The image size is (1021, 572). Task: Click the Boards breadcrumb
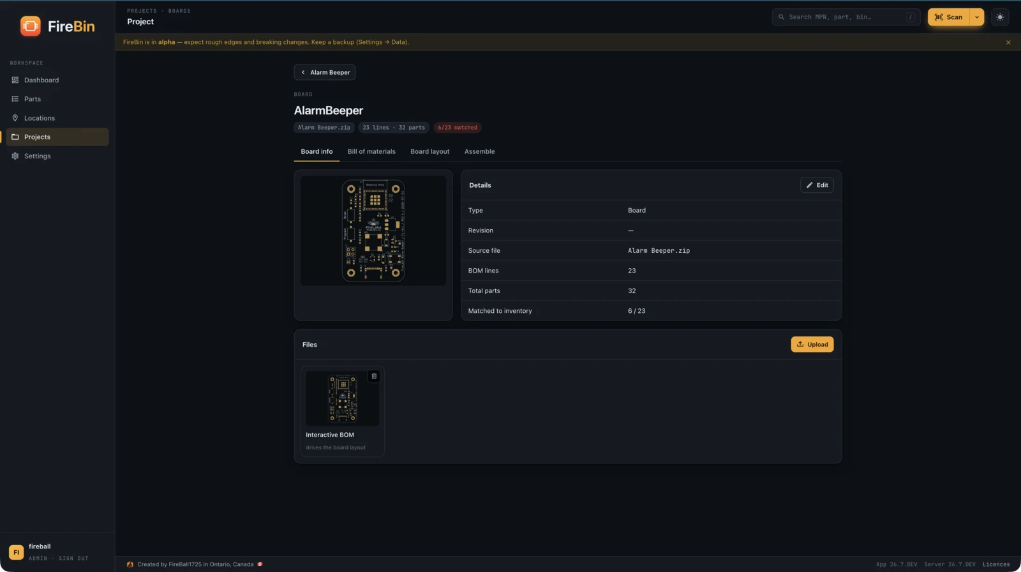pyautogui.click(x=179, y=11)
